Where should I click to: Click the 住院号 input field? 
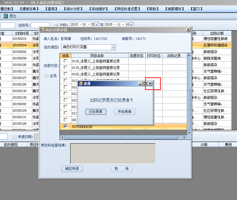[x=40, y=25]
